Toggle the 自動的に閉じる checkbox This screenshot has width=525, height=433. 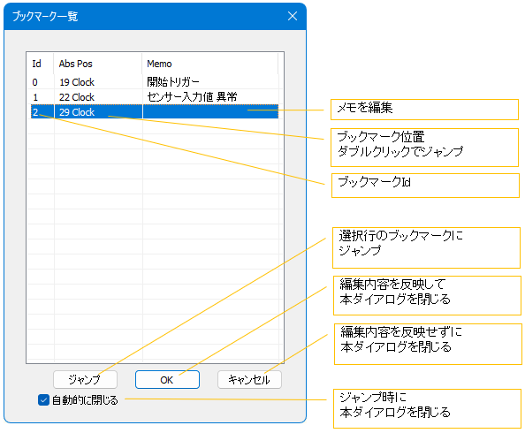click(43, 399)
